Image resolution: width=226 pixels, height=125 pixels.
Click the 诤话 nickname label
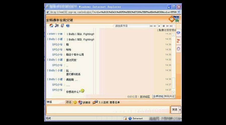tap(49, 102)
